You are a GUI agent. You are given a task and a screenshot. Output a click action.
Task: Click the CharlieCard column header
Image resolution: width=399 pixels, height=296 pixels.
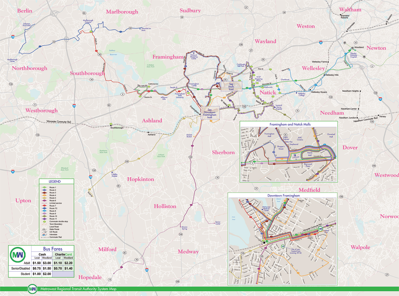click(63, 255)
